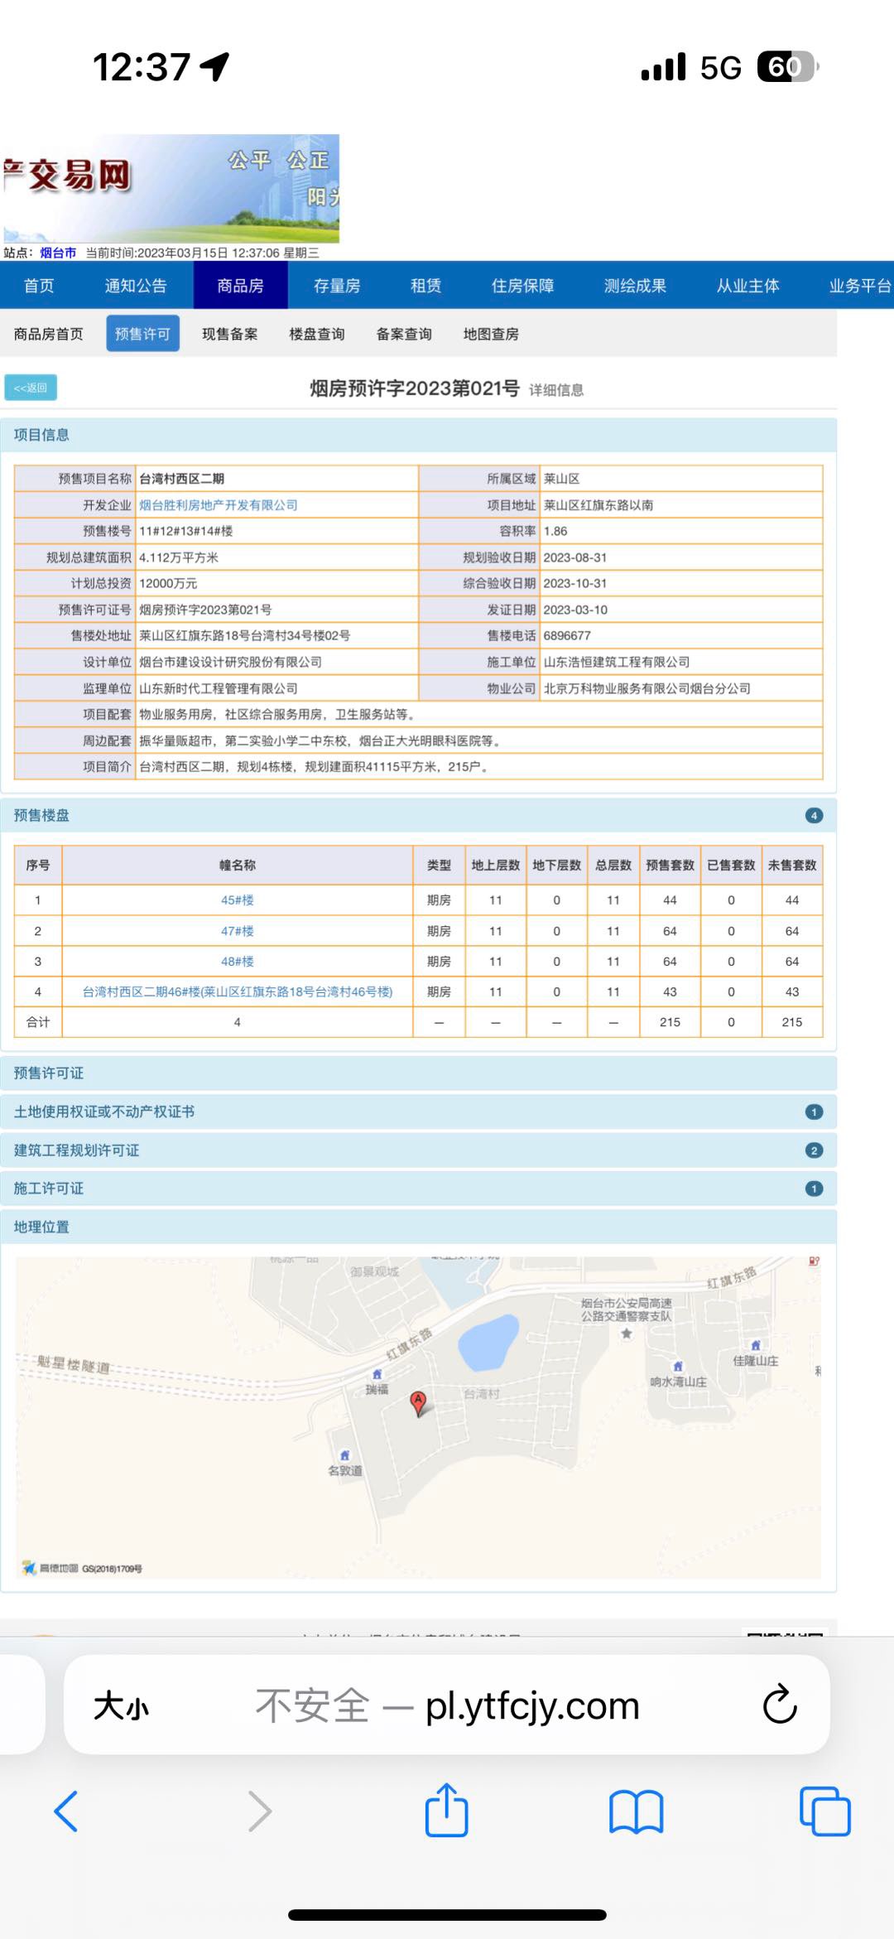This screenshot has width=894, height=1939.
Task: Open the 住房保障 nav item
Action: (x=523, y=286)
